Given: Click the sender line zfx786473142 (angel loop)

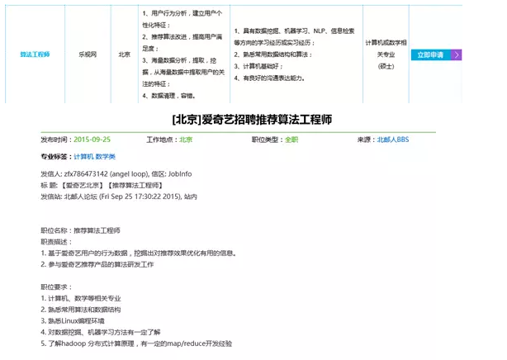Looking at the screenshot, I should pyautogui.click(x=116, y=173).
